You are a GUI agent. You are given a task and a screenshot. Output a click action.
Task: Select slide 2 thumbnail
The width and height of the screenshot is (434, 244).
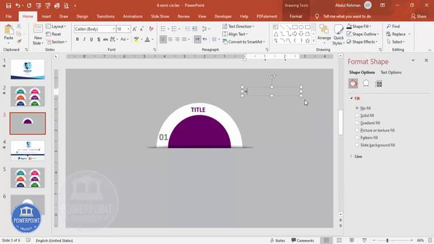click(28, 96)
